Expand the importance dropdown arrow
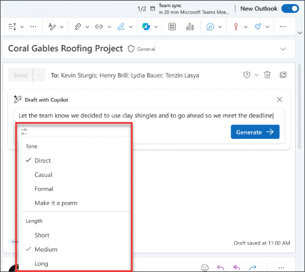This screenshot has height=272, width=305. coord(246,27)
